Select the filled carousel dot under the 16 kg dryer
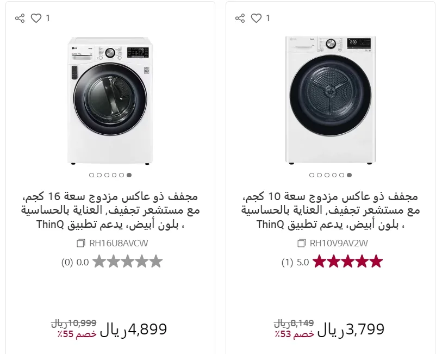This screenshot has width=436, height=354. (x=129, y=175)
